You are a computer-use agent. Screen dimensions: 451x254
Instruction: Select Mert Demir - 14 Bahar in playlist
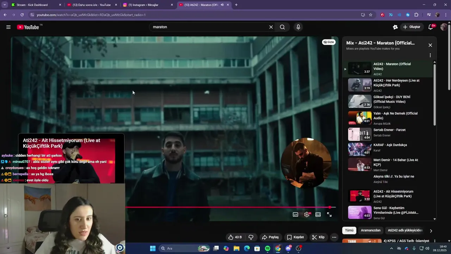click(387, 165)
